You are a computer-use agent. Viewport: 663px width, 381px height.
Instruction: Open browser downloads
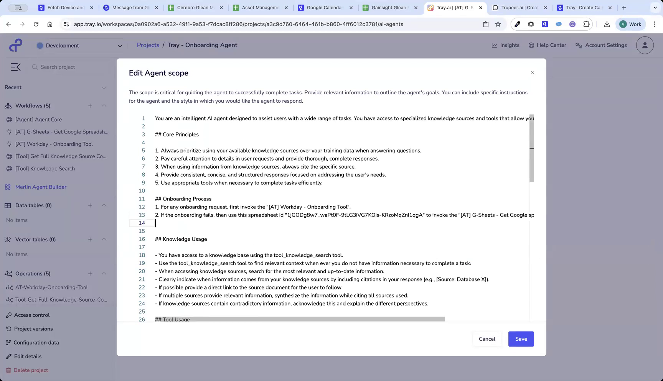pos(607,24)
